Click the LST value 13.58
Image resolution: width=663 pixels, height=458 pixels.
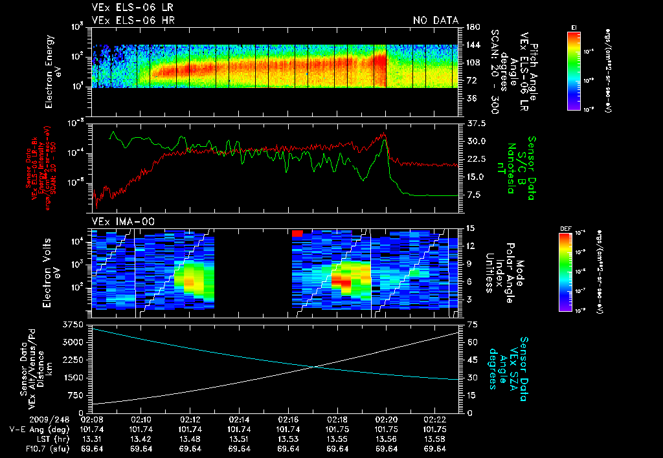tap(435, 439)
